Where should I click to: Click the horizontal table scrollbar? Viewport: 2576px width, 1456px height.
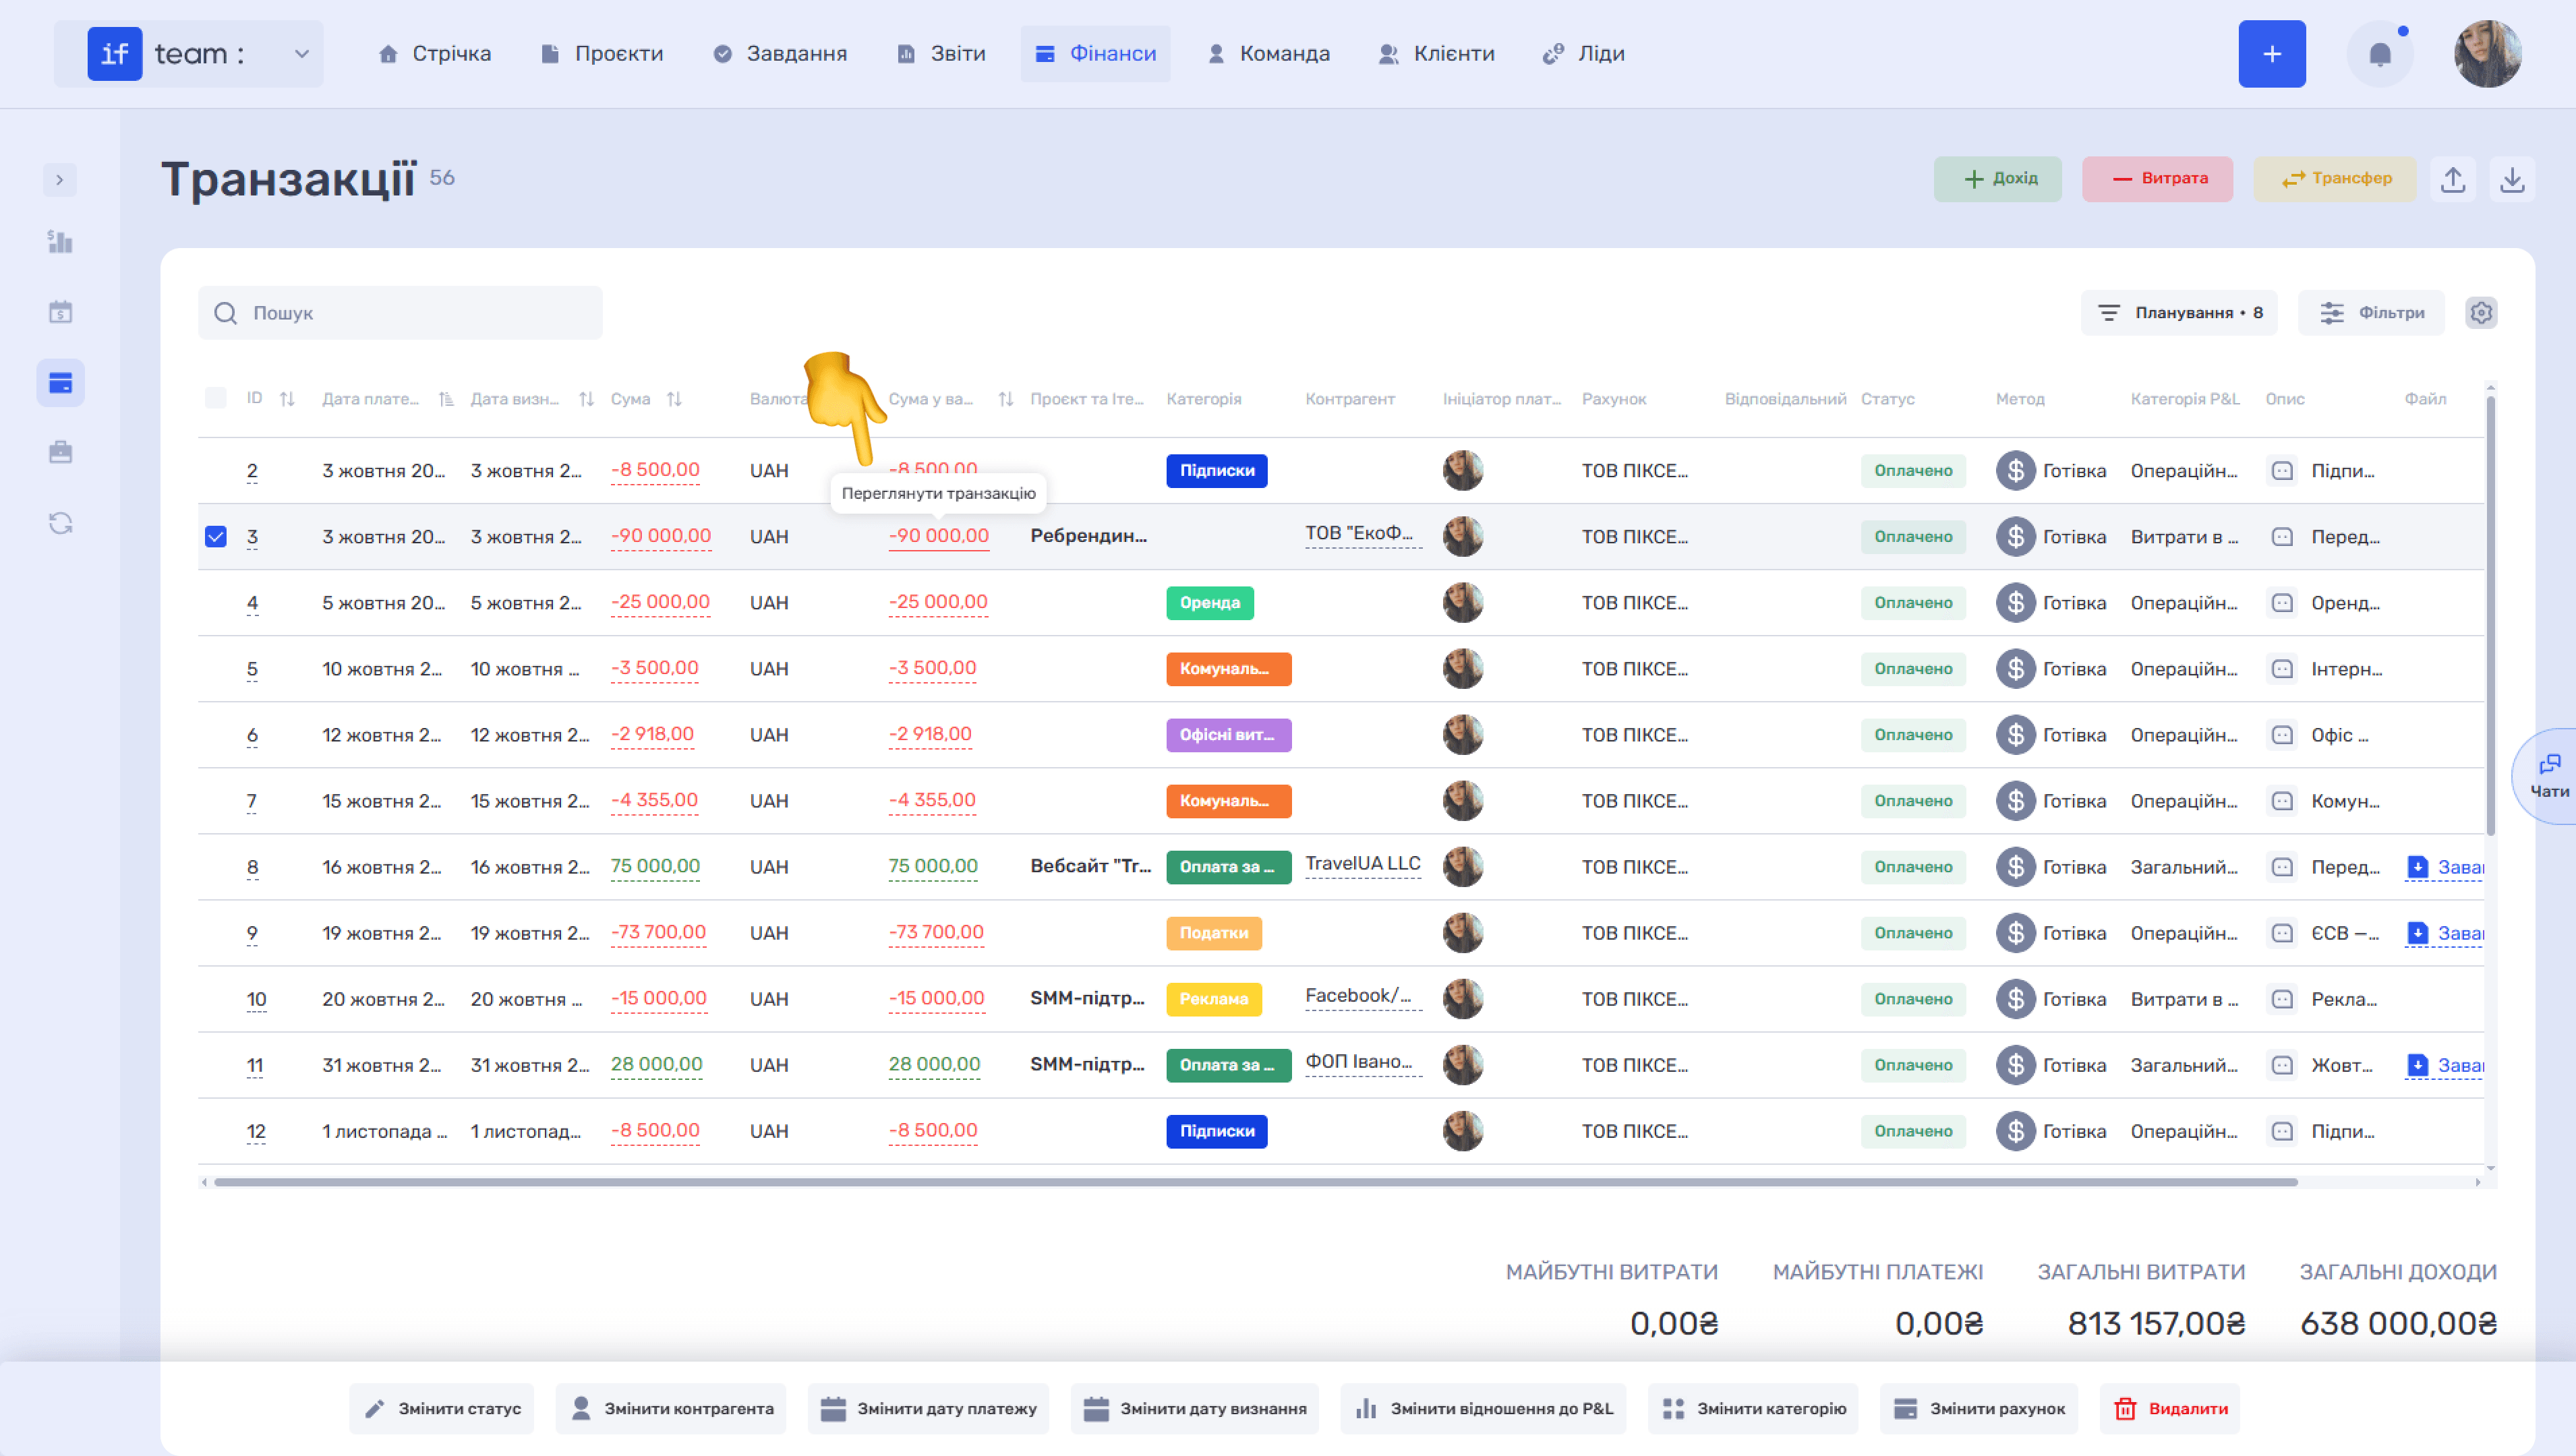point(1256,1182)
